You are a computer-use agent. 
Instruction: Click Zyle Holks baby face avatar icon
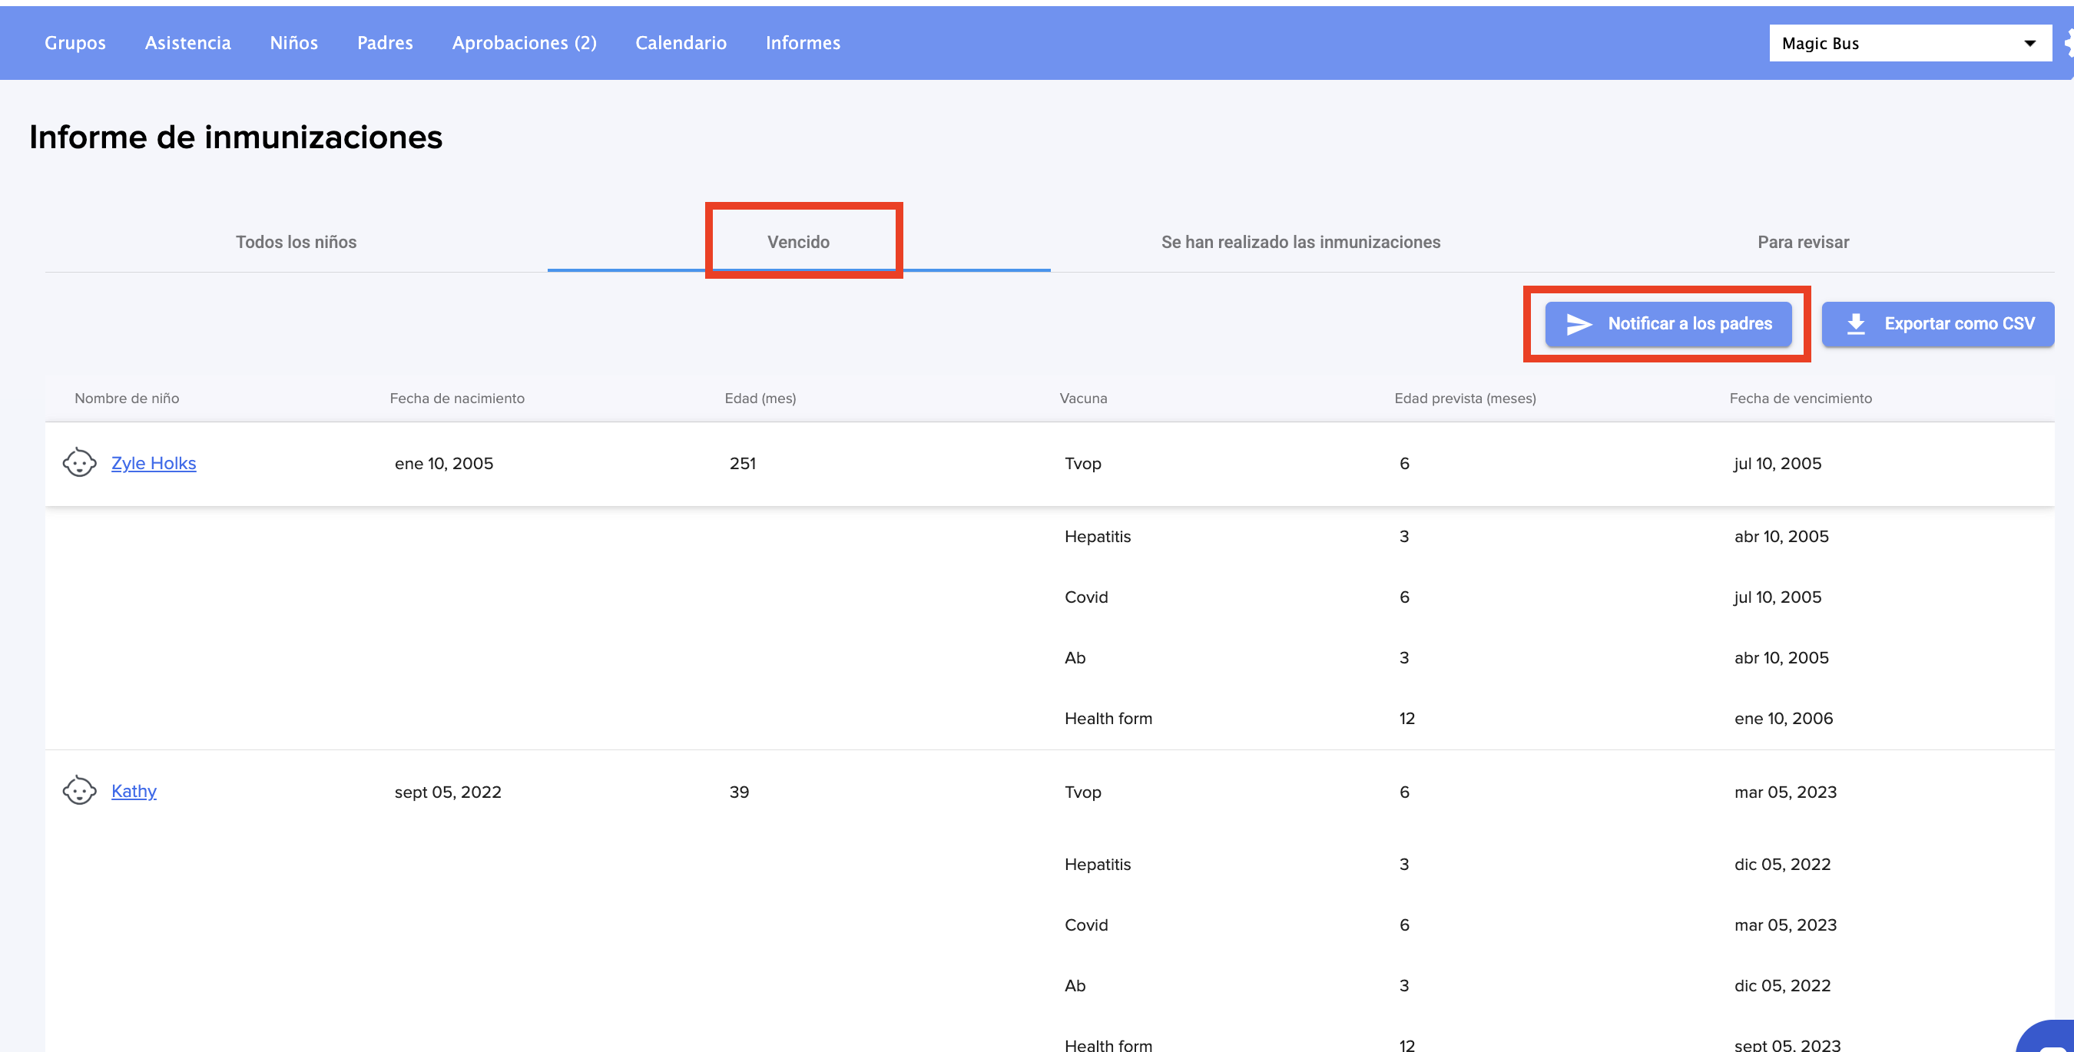pyautogui.click(x=79, y=463)
